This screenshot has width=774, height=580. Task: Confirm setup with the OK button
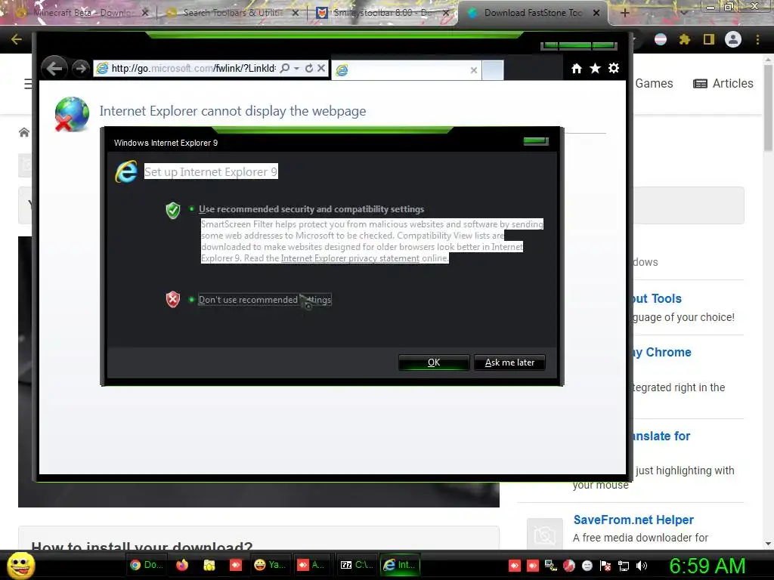pos(433,362)
